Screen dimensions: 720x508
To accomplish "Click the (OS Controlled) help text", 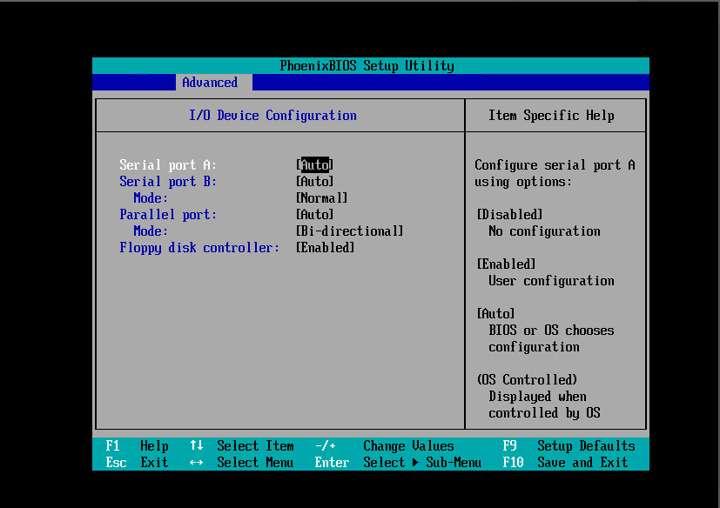I will [527, 379].
